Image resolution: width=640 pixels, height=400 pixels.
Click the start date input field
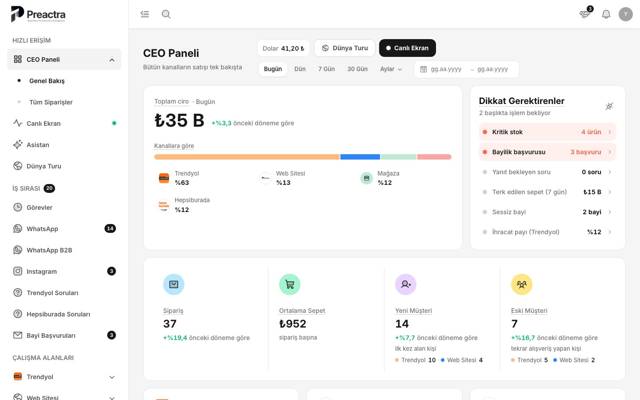446,69
